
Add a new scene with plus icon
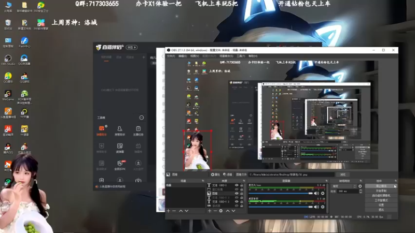click(168, 211)
